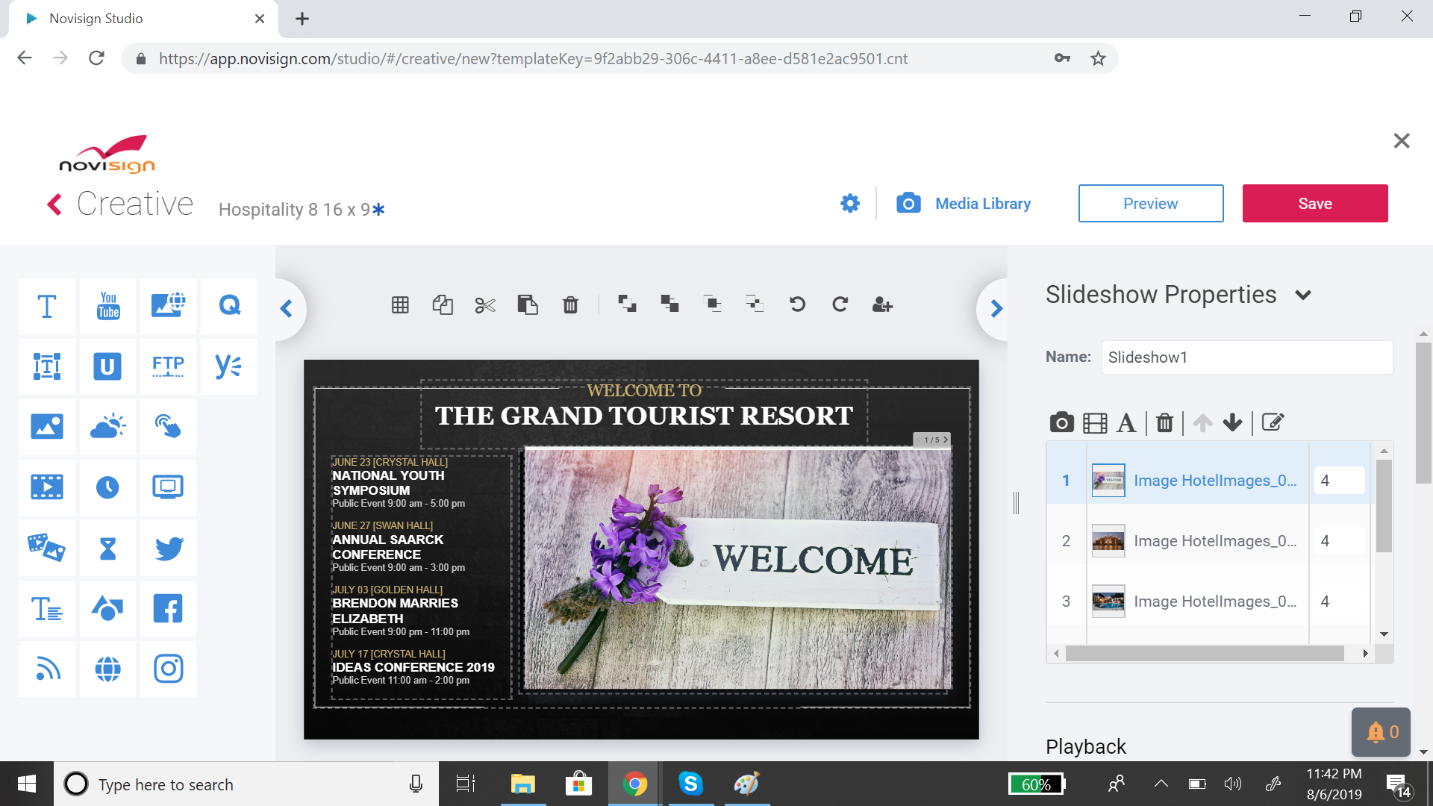
Task: Expand the right panel with the arrow
Action: tap(996, 307)
